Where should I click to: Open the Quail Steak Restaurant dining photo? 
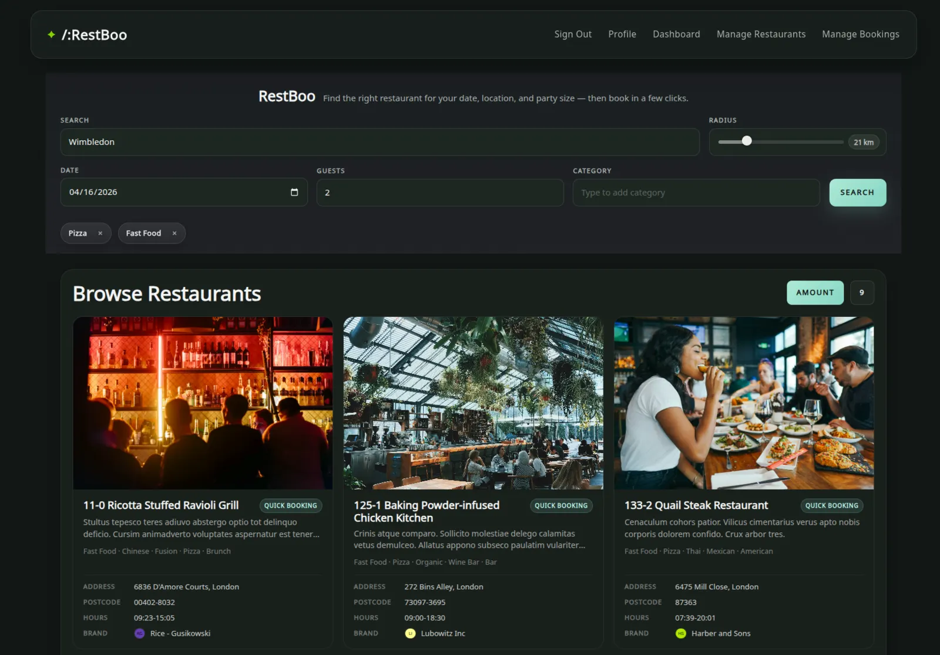[x=744, y=403]
